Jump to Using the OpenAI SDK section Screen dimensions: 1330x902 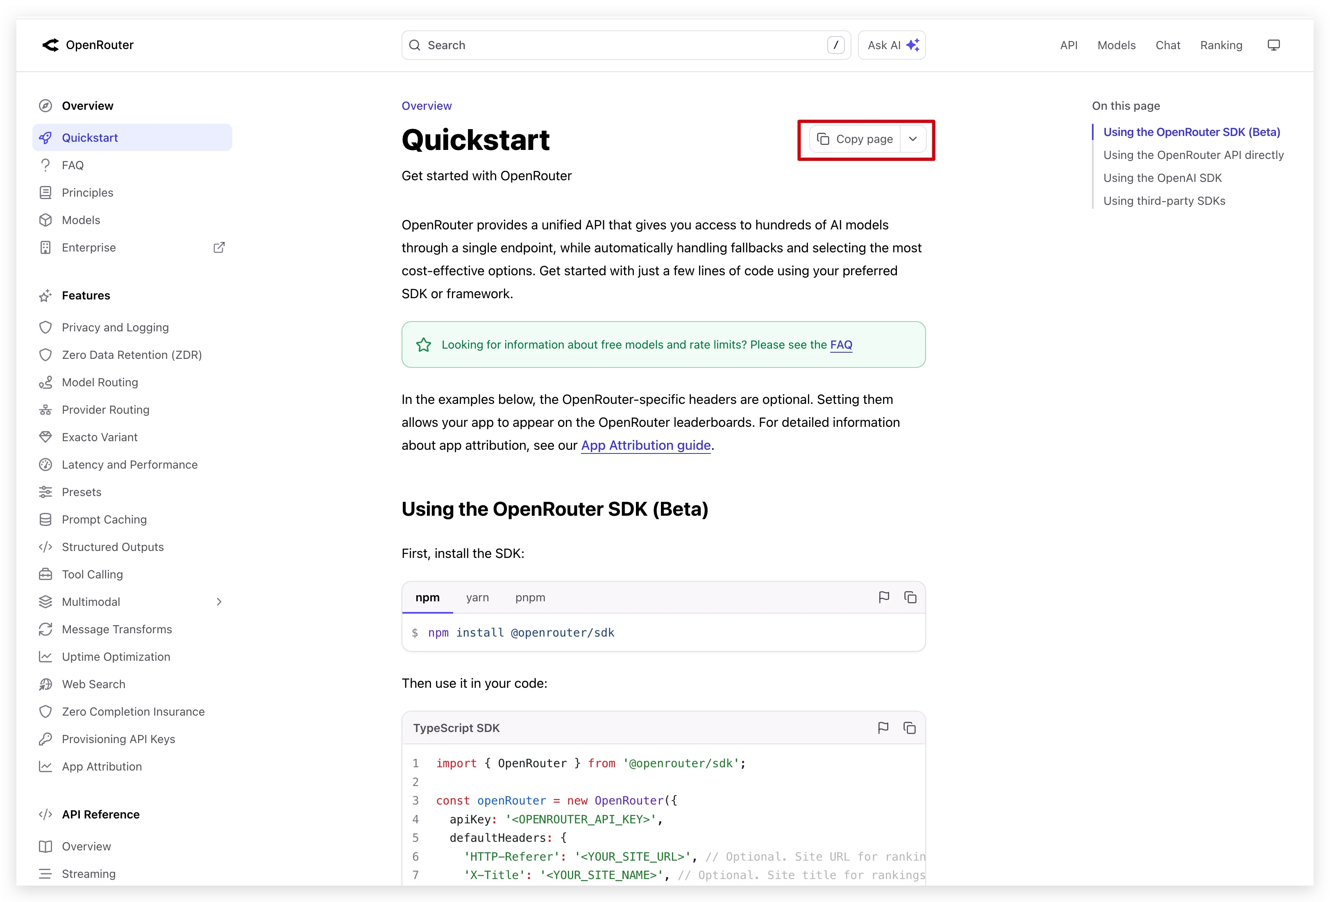tap(1162, 178)
